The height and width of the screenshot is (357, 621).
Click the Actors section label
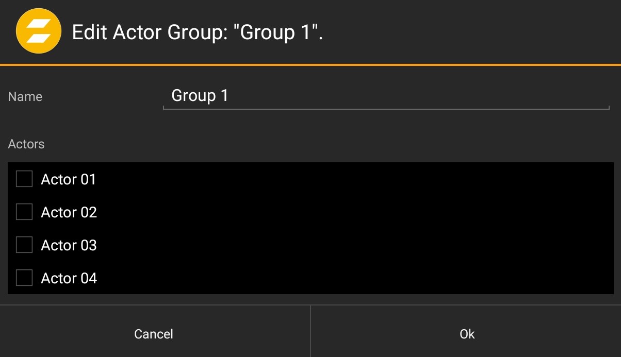(26, 144)
